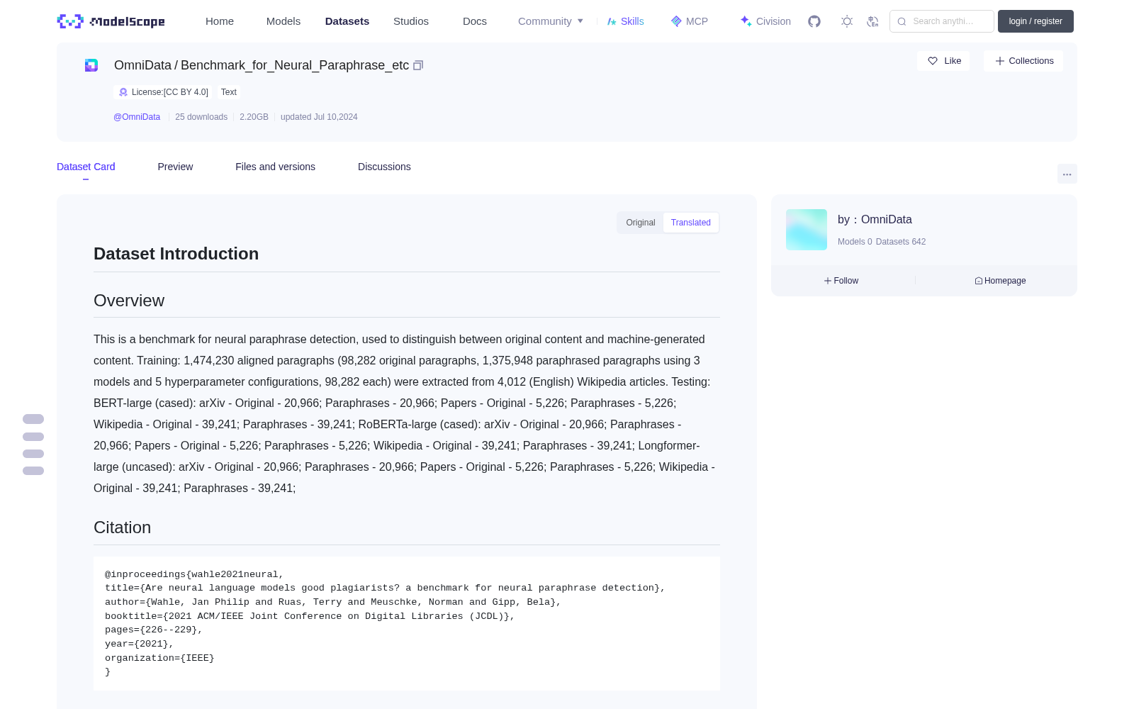The image size is (1134, 709).
Task: Click the OmniData dataset avatar icon
Action: pos(91,65)
